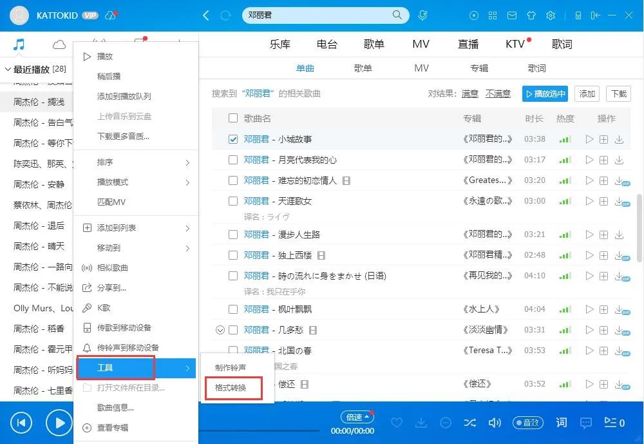Open the settings gear icon

[x=551, y=15]
